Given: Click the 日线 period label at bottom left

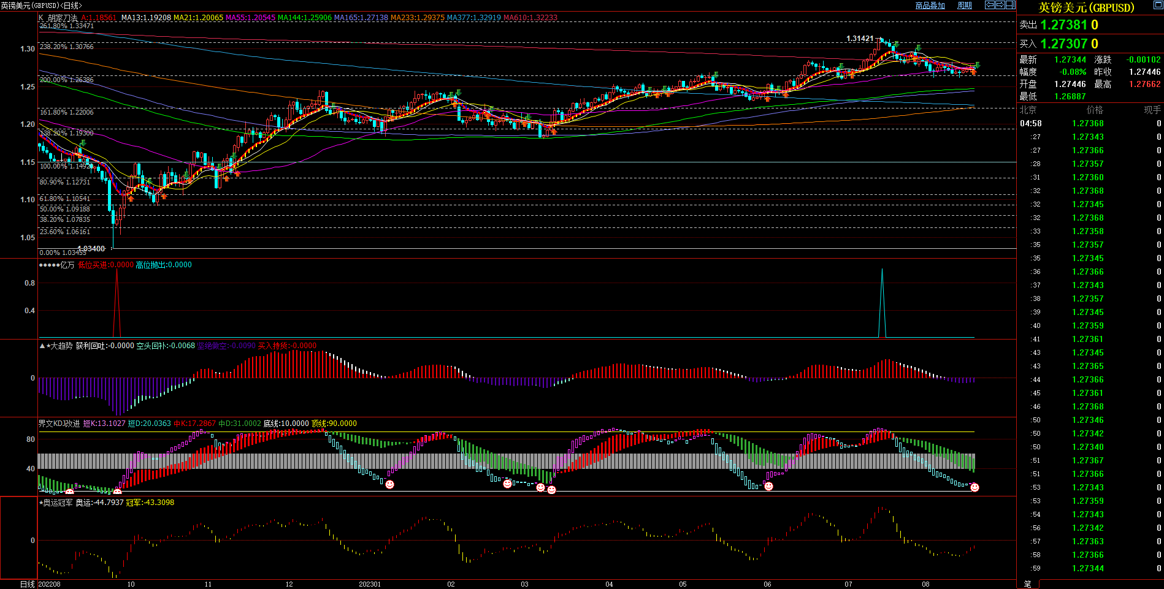Looking at the screenshot, I should click(27, 584).
